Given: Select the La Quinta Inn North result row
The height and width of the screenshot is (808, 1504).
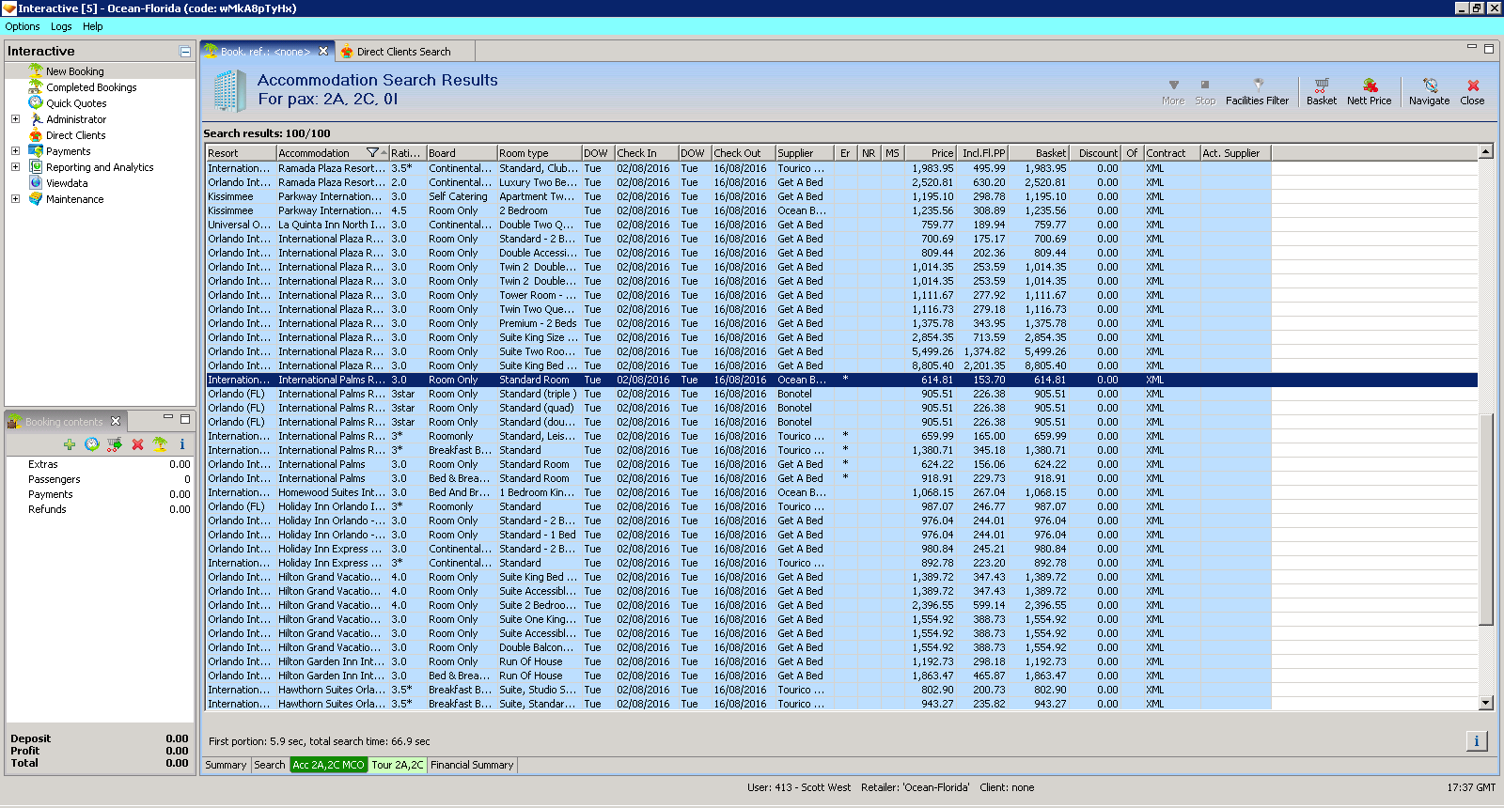Looking at the screenshot, I should [x=841, y=225].
